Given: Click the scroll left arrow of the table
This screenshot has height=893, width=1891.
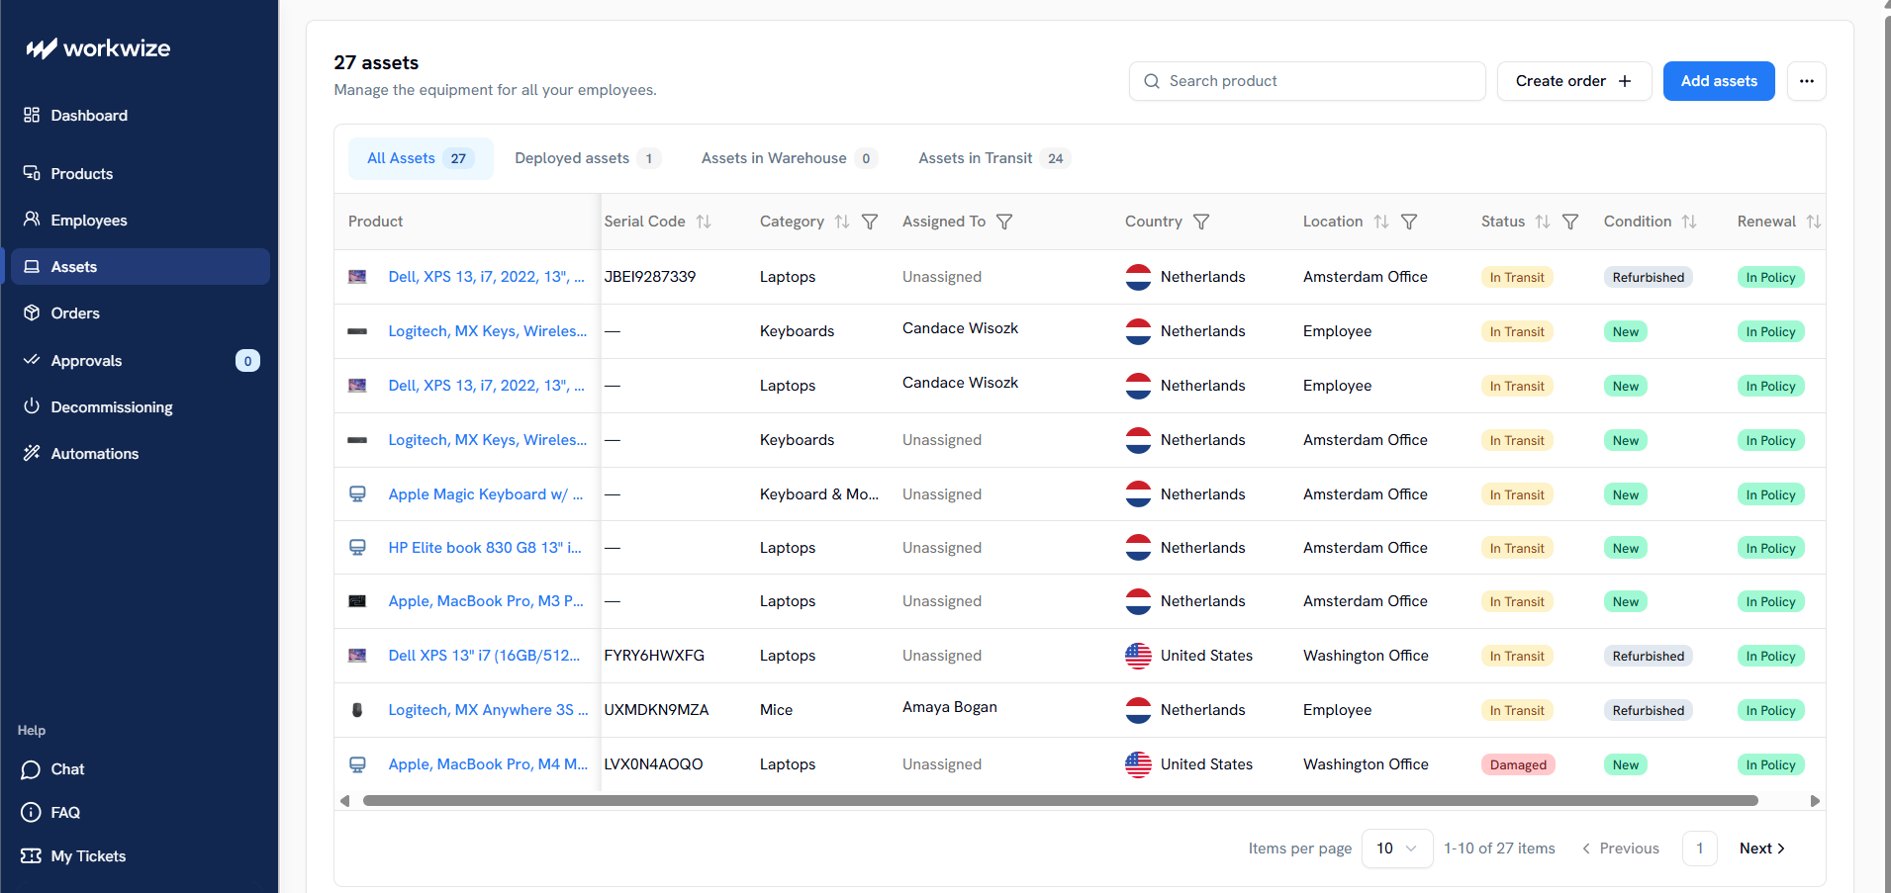Looking at the screenshot, I should pos(344,801).
